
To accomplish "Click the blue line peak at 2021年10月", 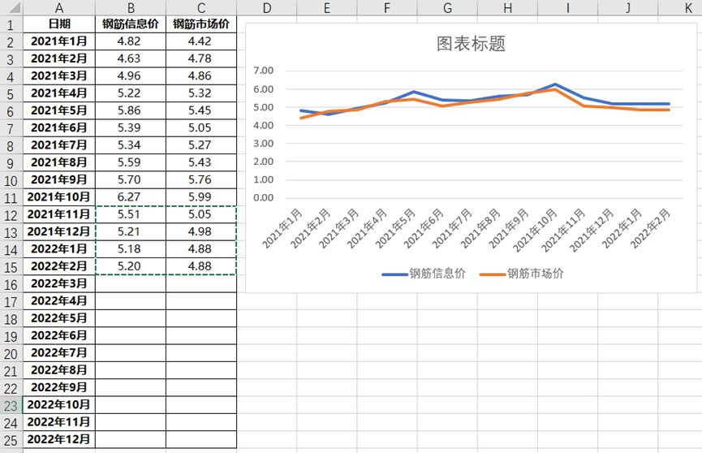I will point(555,84).
